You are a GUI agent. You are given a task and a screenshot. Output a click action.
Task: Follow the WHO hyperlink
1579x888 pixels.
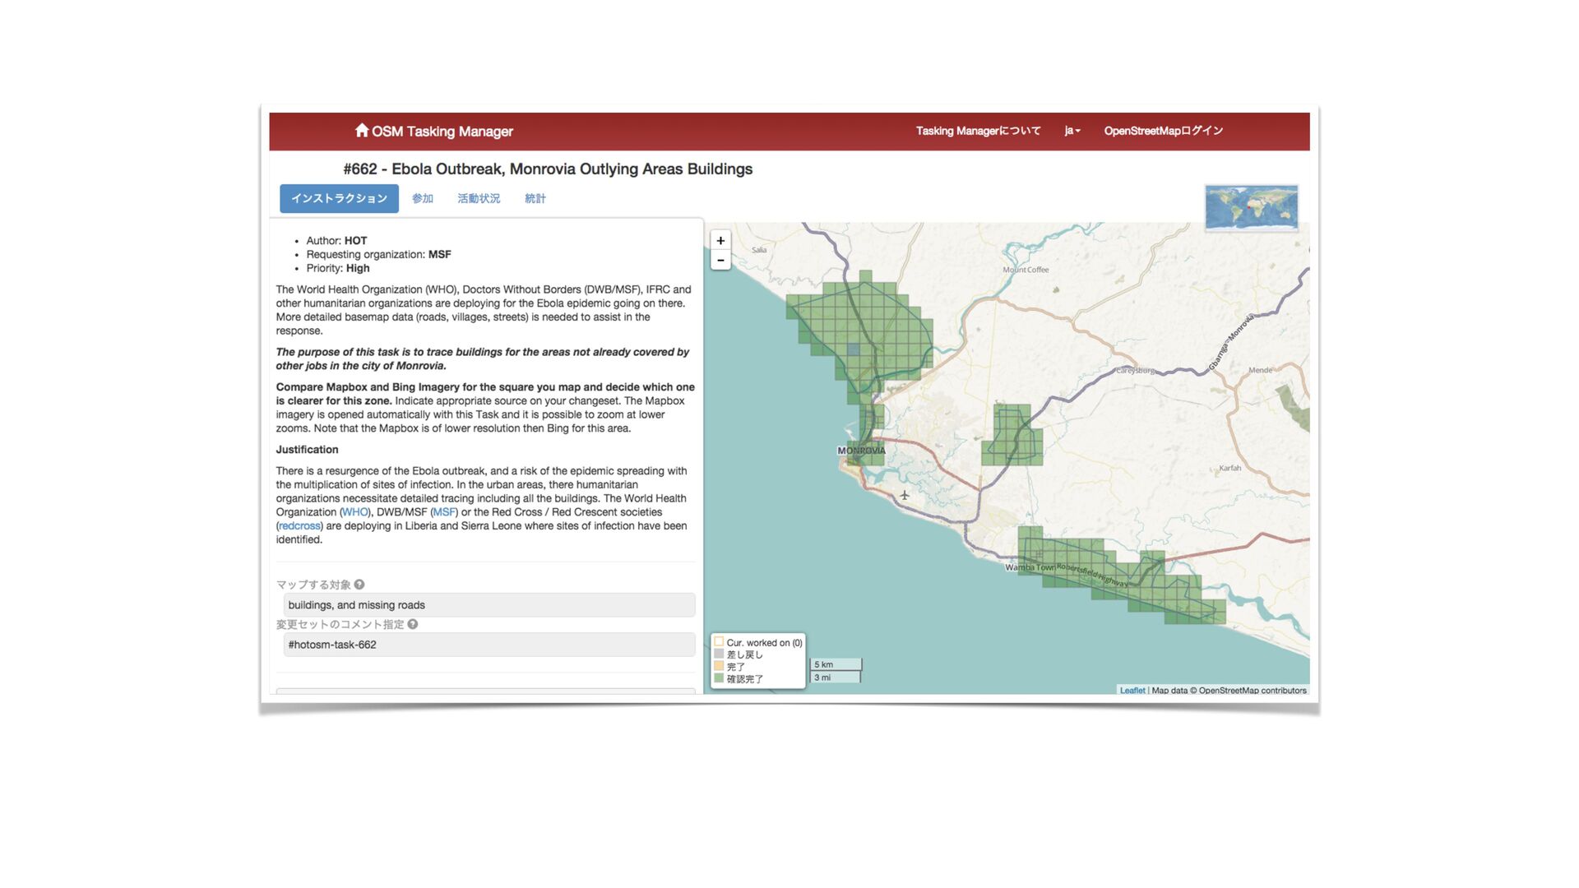tap(355, 512)
